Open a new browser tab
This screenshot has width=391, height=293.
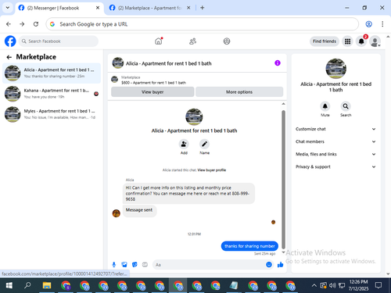click(x=203, y=8)
